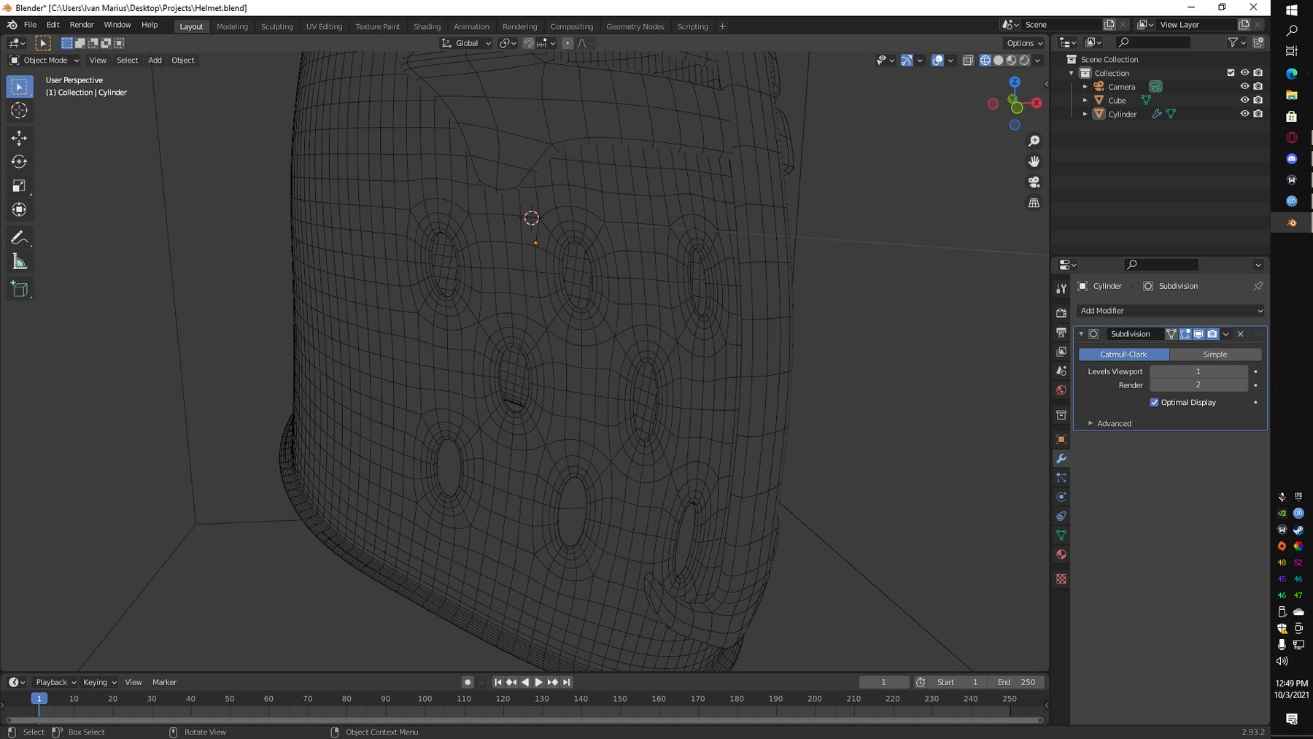The width and height of the screenshot is (1313, 739).
Task: Uncheck the Optimal Display checkbox
Action: (1155, 402)
